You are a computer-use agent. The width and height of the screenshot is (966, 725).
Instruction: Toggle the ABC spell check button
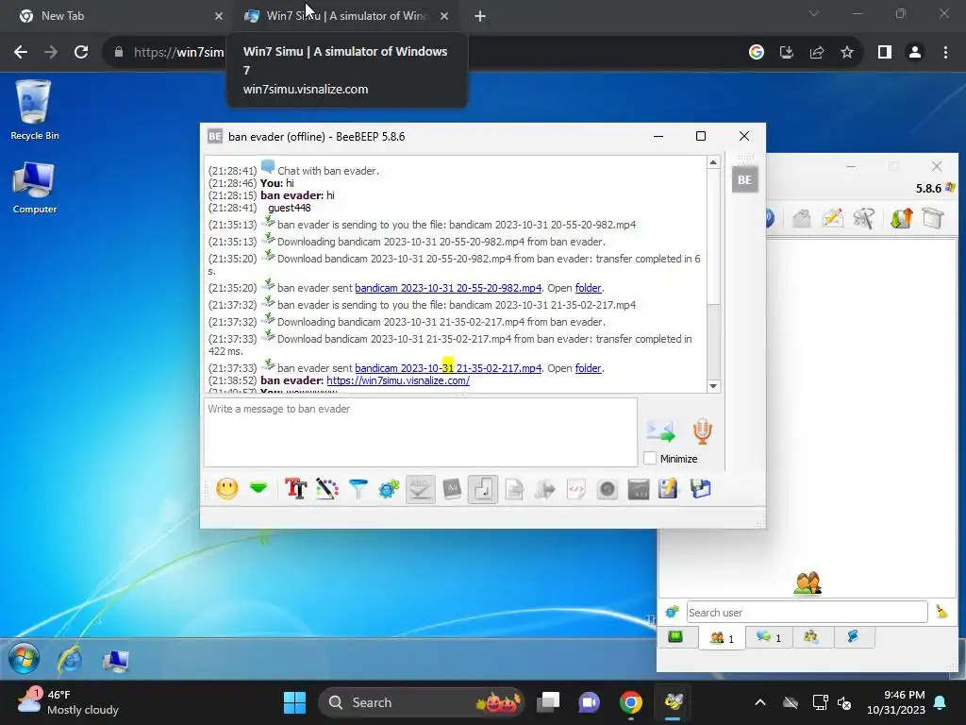pyautogui.click(x=421, y=489)
